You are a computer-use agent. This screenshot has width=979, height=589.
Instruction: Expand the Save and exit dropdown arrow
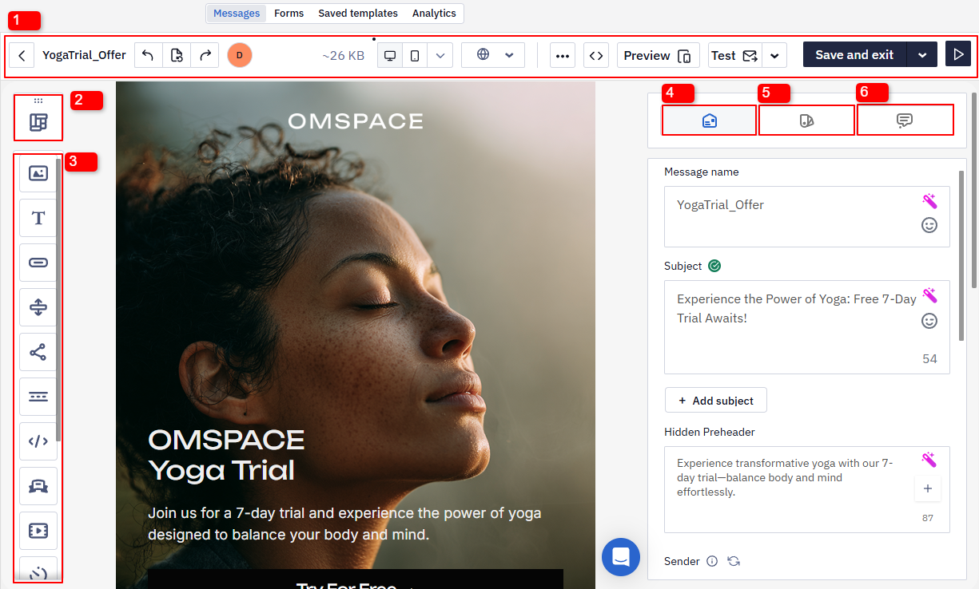(922, 55)
